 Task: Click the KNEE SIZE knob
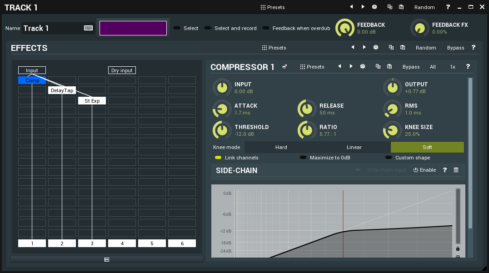point(392,130)
